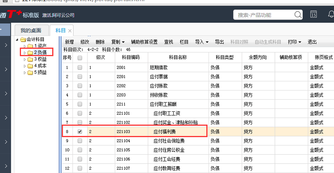The image size is (334, 173).
Task: Click the 修改 toolbar button
Action: tap(85, 42)
